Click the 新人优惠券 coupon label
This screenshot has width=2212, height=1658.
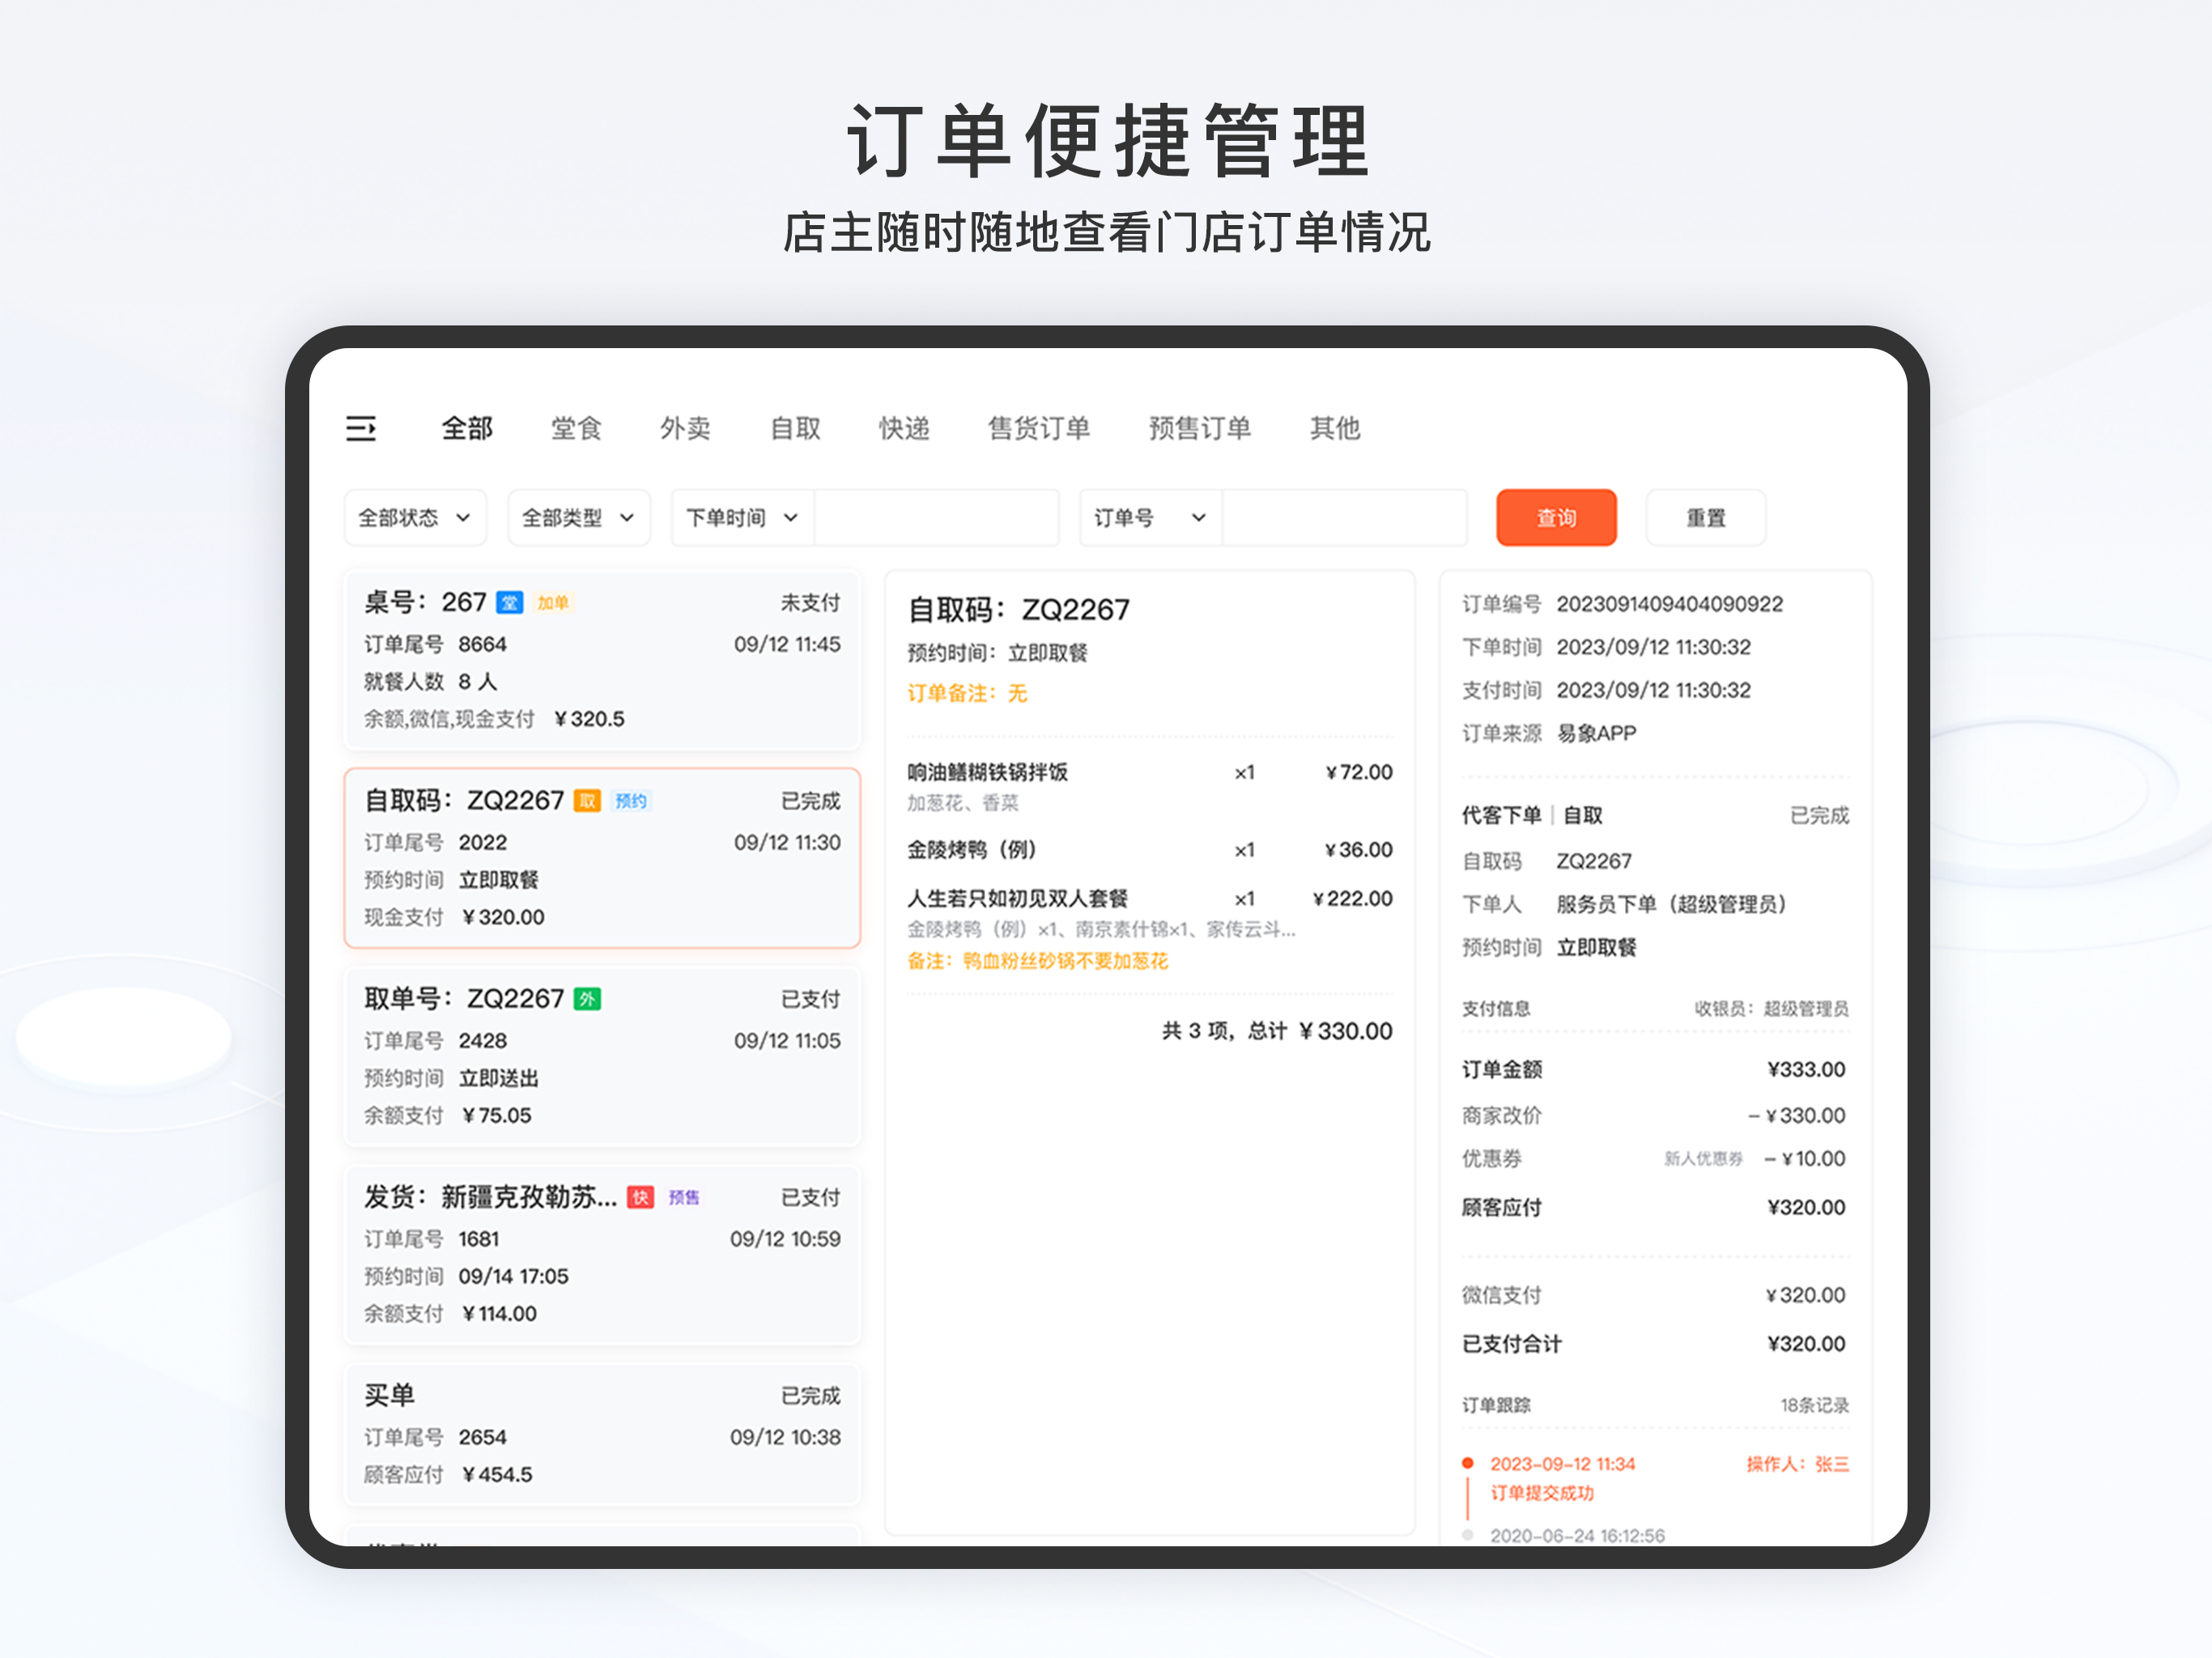1703,1159
